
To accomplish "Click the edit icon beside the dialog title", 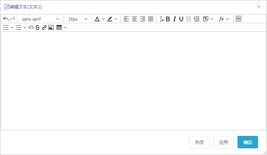I will [7, 7].
